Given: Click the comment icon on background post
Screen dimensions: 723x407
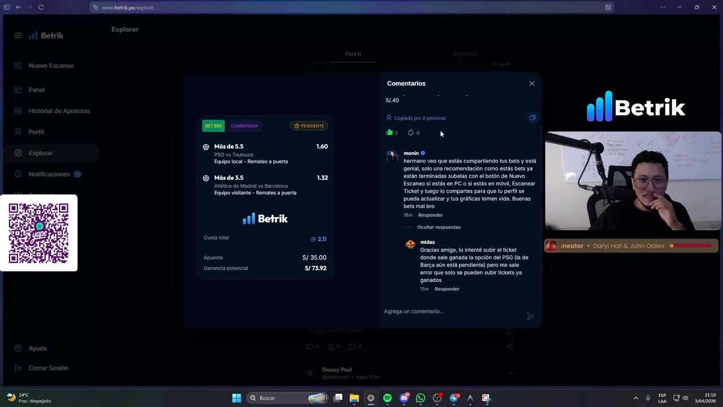Looking at the screenshot, I should 352,347.
